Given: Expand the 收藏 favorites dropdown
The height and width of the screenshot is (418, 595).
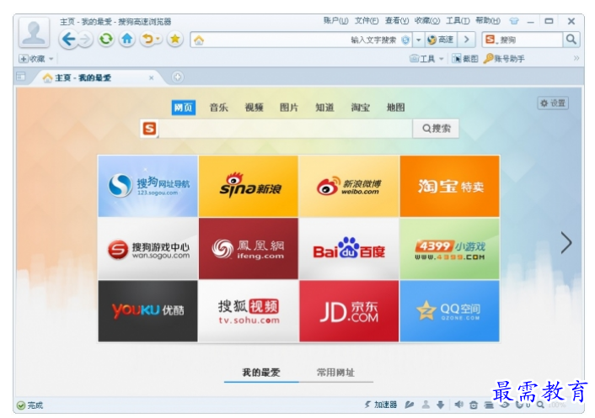Looking at the screenshot, I should [51, 59].
